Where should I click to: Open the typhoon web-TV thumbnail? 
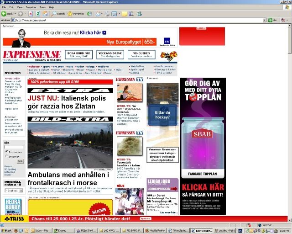click(130, 146)
